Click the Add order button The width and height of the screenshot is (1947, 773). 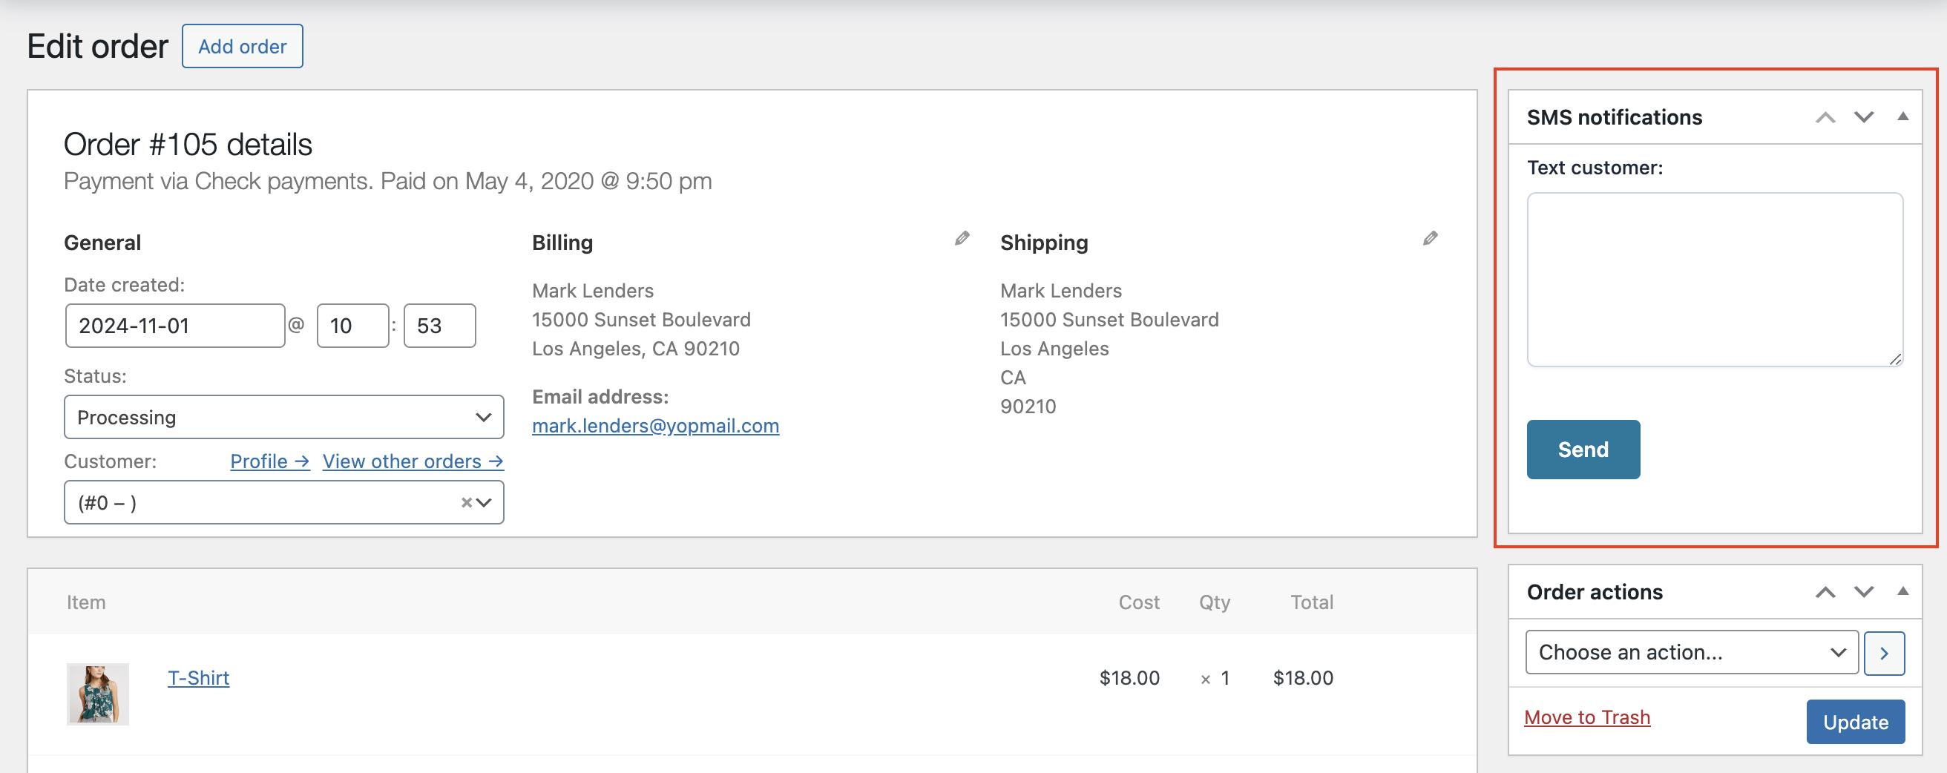pyautogui.click(x=242, y=46)
